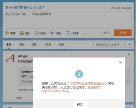The width and height of the screenshot is (136, 108).
Task: Click 收藏 under the oztiger post
Action: click(19, 98)
